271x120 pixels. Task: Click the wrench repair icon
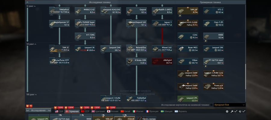(x=232, y=111)
